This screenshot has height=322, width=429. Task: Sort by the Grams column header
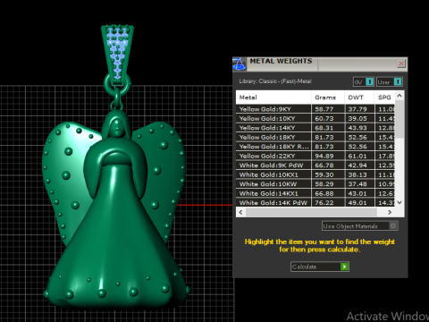pos(328,97)
